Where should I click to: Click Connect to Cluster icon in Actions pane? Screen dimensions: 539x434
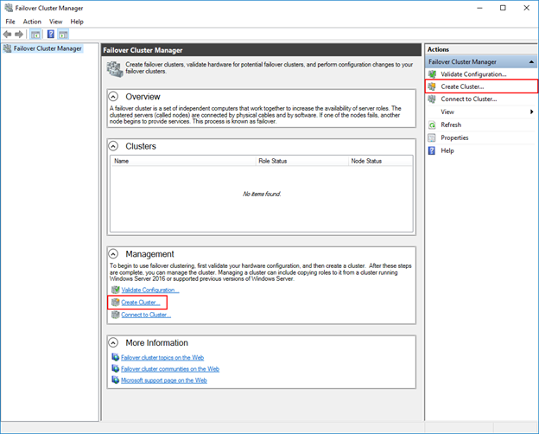click(x=432, y=99)
